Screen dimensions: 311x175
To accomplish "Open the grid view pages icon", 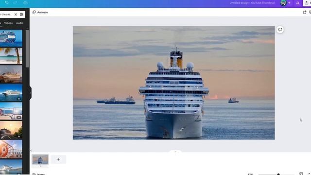I will 301,174.
